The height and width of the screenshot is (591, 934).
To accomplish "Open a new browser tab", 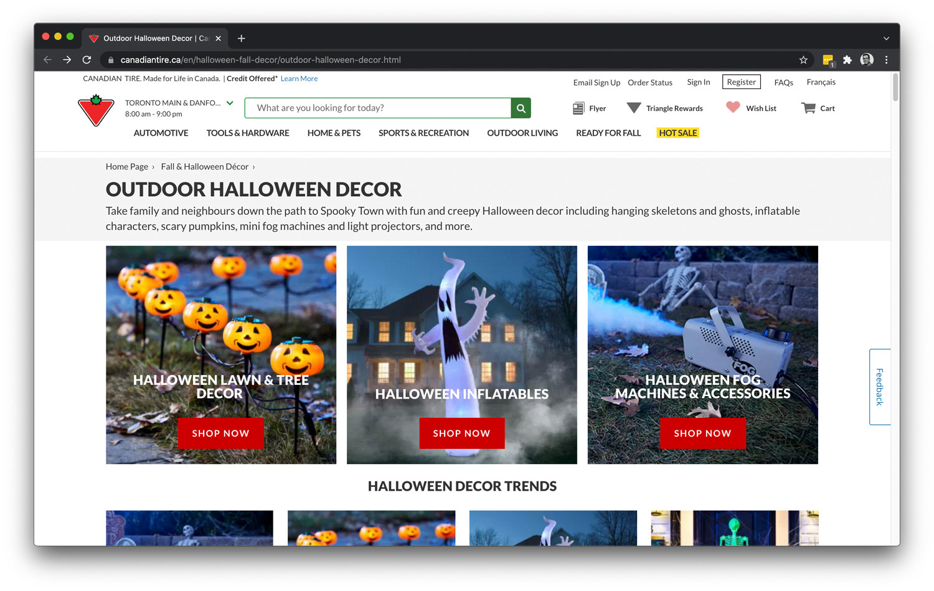I will [242, 39].
